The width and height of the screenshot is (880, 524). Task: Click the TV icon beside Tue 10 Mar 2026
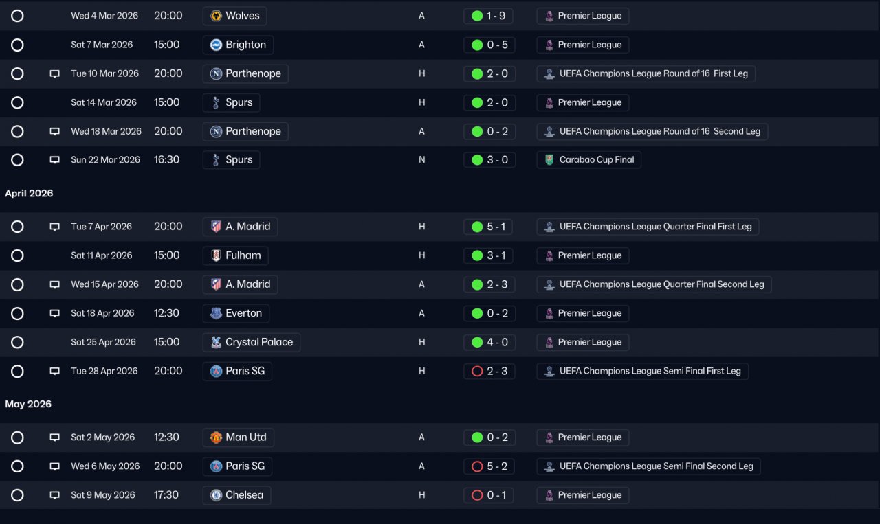coord(55,73)
